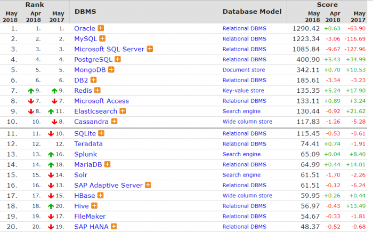Open the plus icon next to Hive
This screenshot has width=373, height=232.
click(94, 205)
